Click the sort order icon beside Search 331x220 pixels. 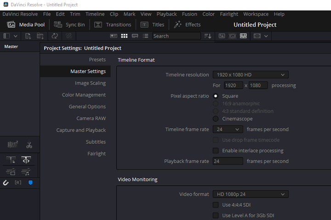pyautogui.click(x=207, y=36)
